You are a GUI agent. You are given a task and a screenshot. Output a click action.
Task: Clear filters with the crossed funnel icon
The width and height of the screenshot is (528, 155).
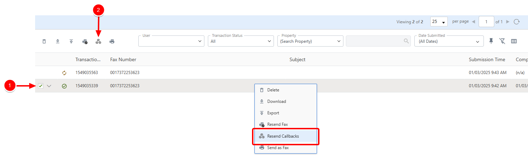(502, 41)
